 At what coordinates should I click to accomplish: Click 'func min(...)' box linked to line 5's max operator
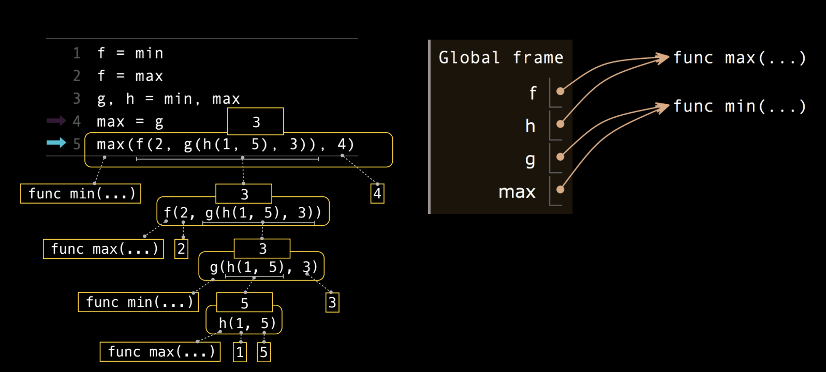coord(81,194)
